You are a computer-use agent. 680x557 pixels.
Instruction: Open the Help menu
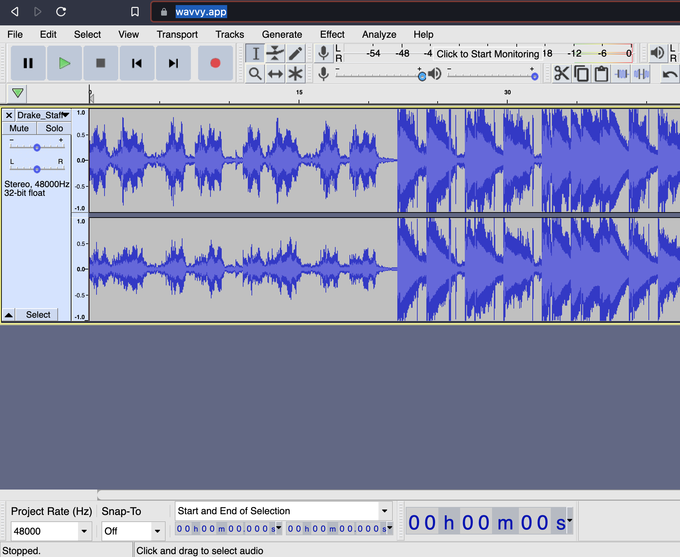tap(423, 34)
